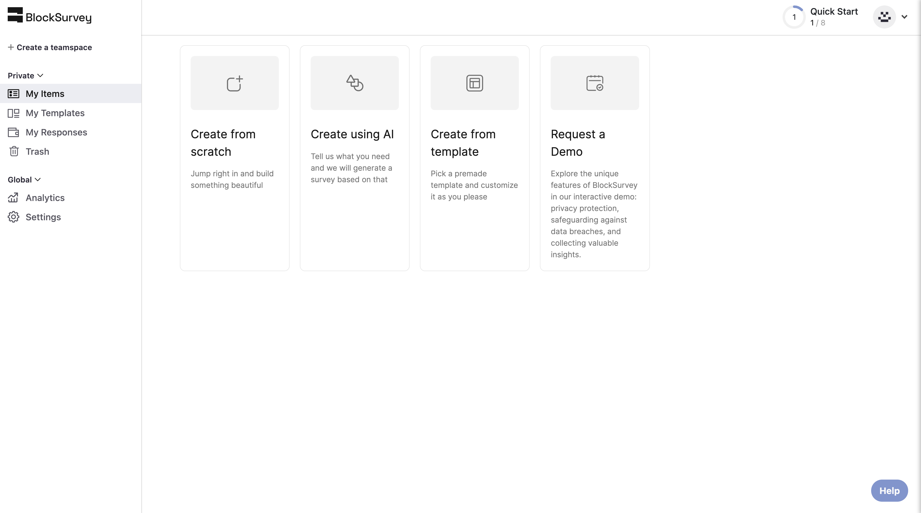Click Create a teamspace
Viewport: 921px width, 513px height.
50,47
